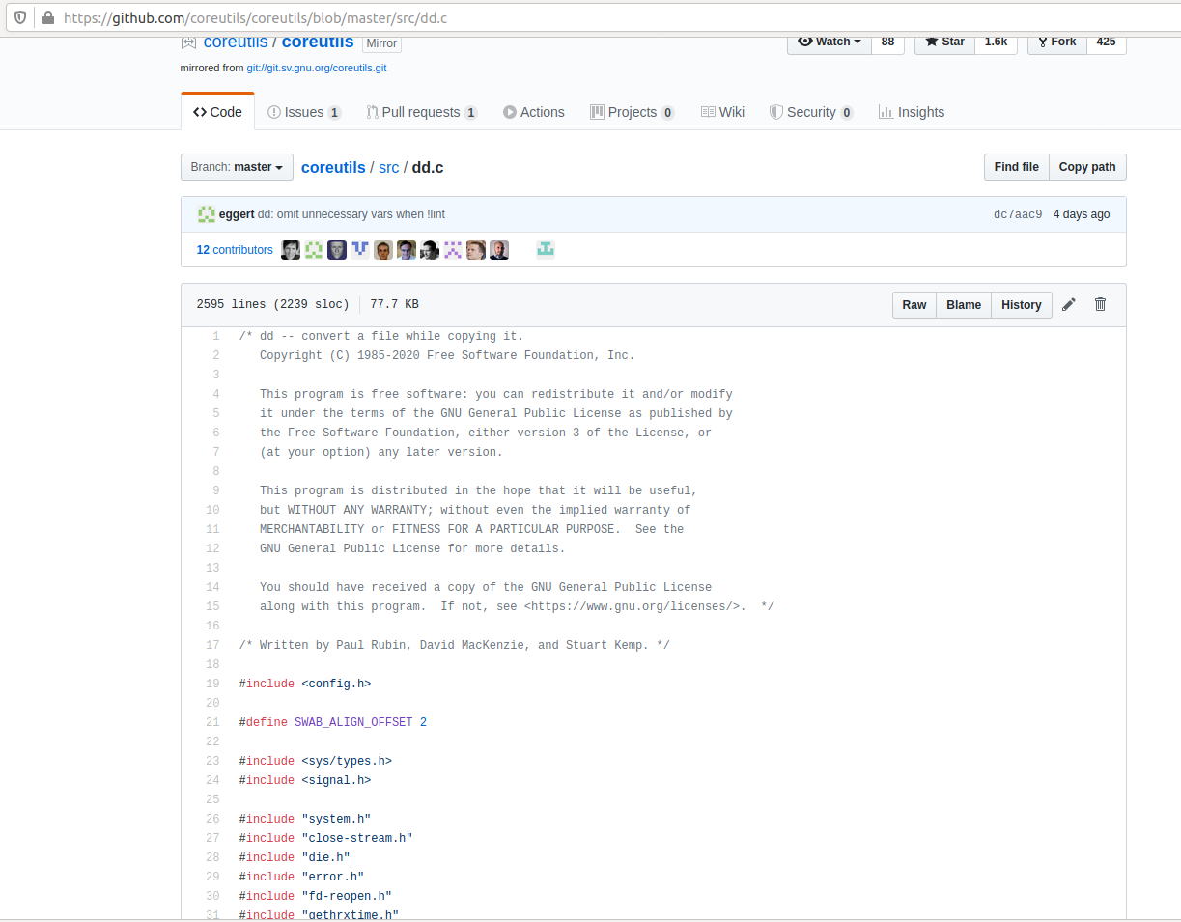The width and height of the screenshot is (1181, 922).
Task: Open the Wiki tab
Action: click(722, 112)
